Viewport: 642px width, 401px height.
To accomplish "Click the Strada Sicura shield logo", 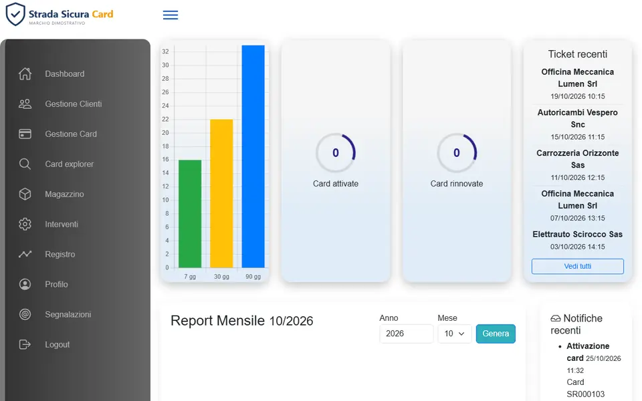I will 15,14.
